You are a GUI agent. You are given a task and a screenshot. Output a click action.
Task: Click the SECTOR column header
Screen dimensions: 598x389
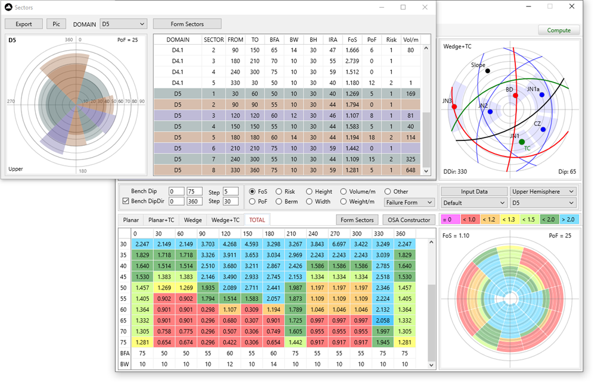pos(214,40)
